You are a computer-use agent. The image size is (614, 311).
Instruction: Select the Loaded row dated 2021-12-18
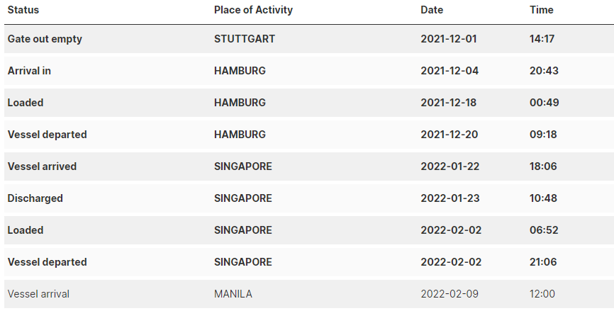coord(309,103)
